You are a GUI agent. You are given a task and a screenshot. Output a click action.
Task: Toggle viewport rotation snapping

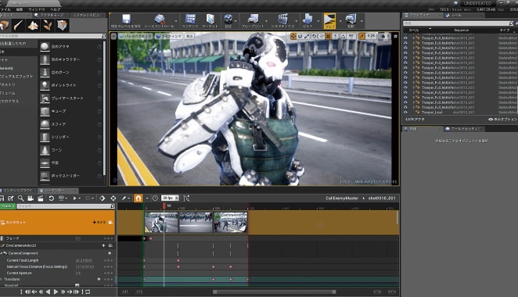point(343,36)
